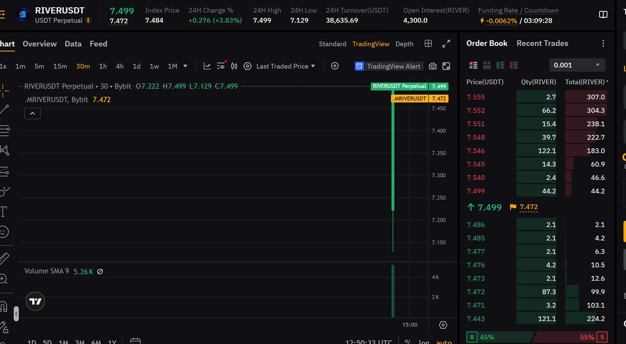Click the add plus circle icon
Screen dimensions: 626x344
pyautogui.click(x=335, y=66)
